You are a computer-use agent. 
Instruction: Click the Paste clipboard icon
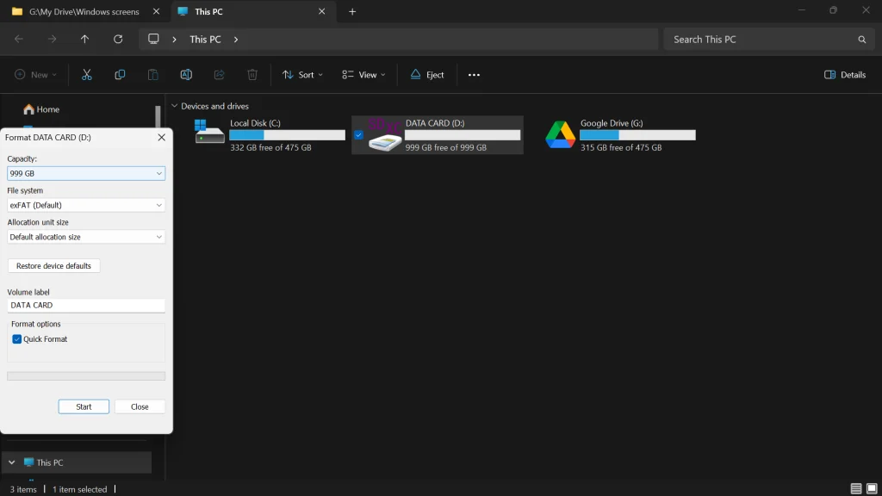[153, 75]
